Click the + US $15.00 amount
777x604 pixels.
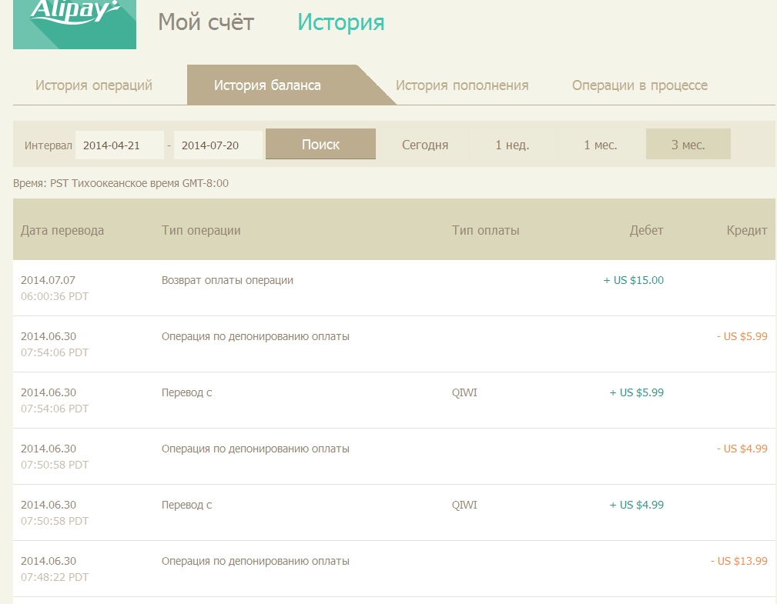point(633,280)
